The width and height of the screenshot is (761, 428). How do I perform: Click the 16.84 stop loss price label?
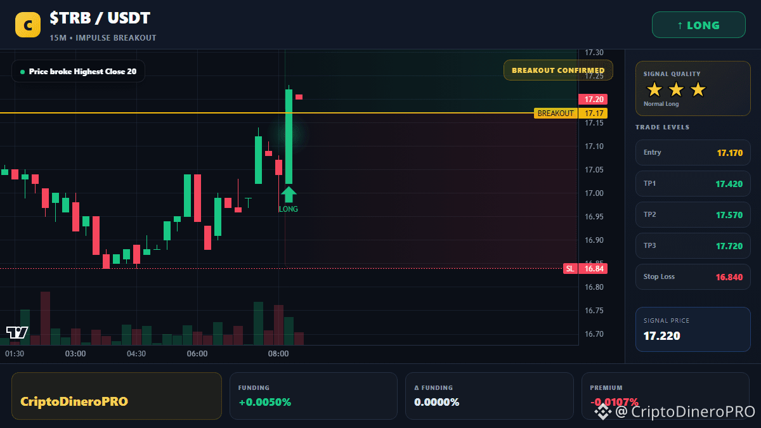(x=593, y=269)
